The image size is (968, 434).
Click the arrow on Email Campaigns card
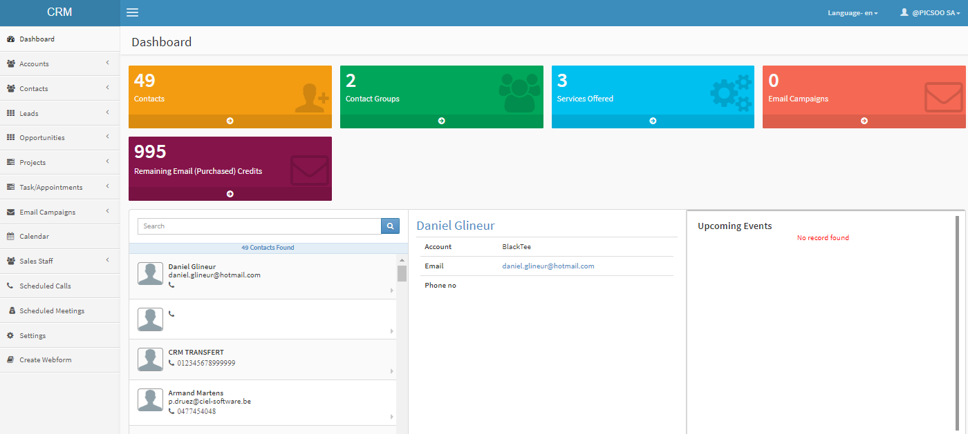[864, 121]
